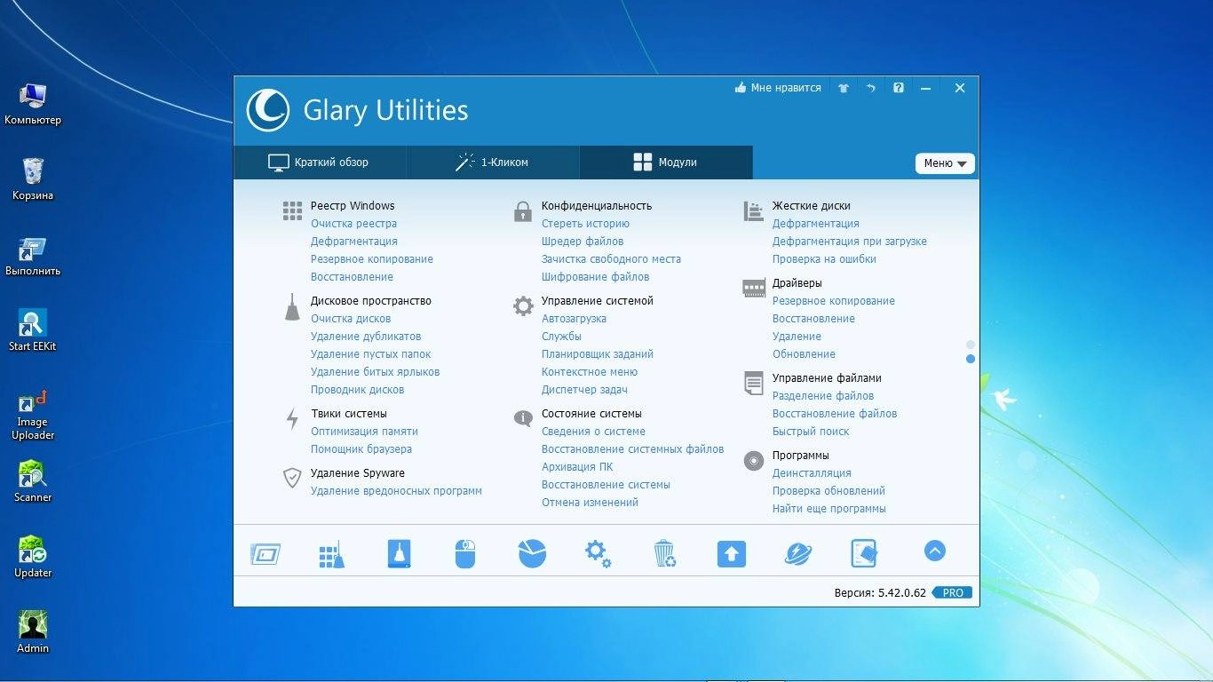Open the planet with lightning bolt icon

(798, 553)
